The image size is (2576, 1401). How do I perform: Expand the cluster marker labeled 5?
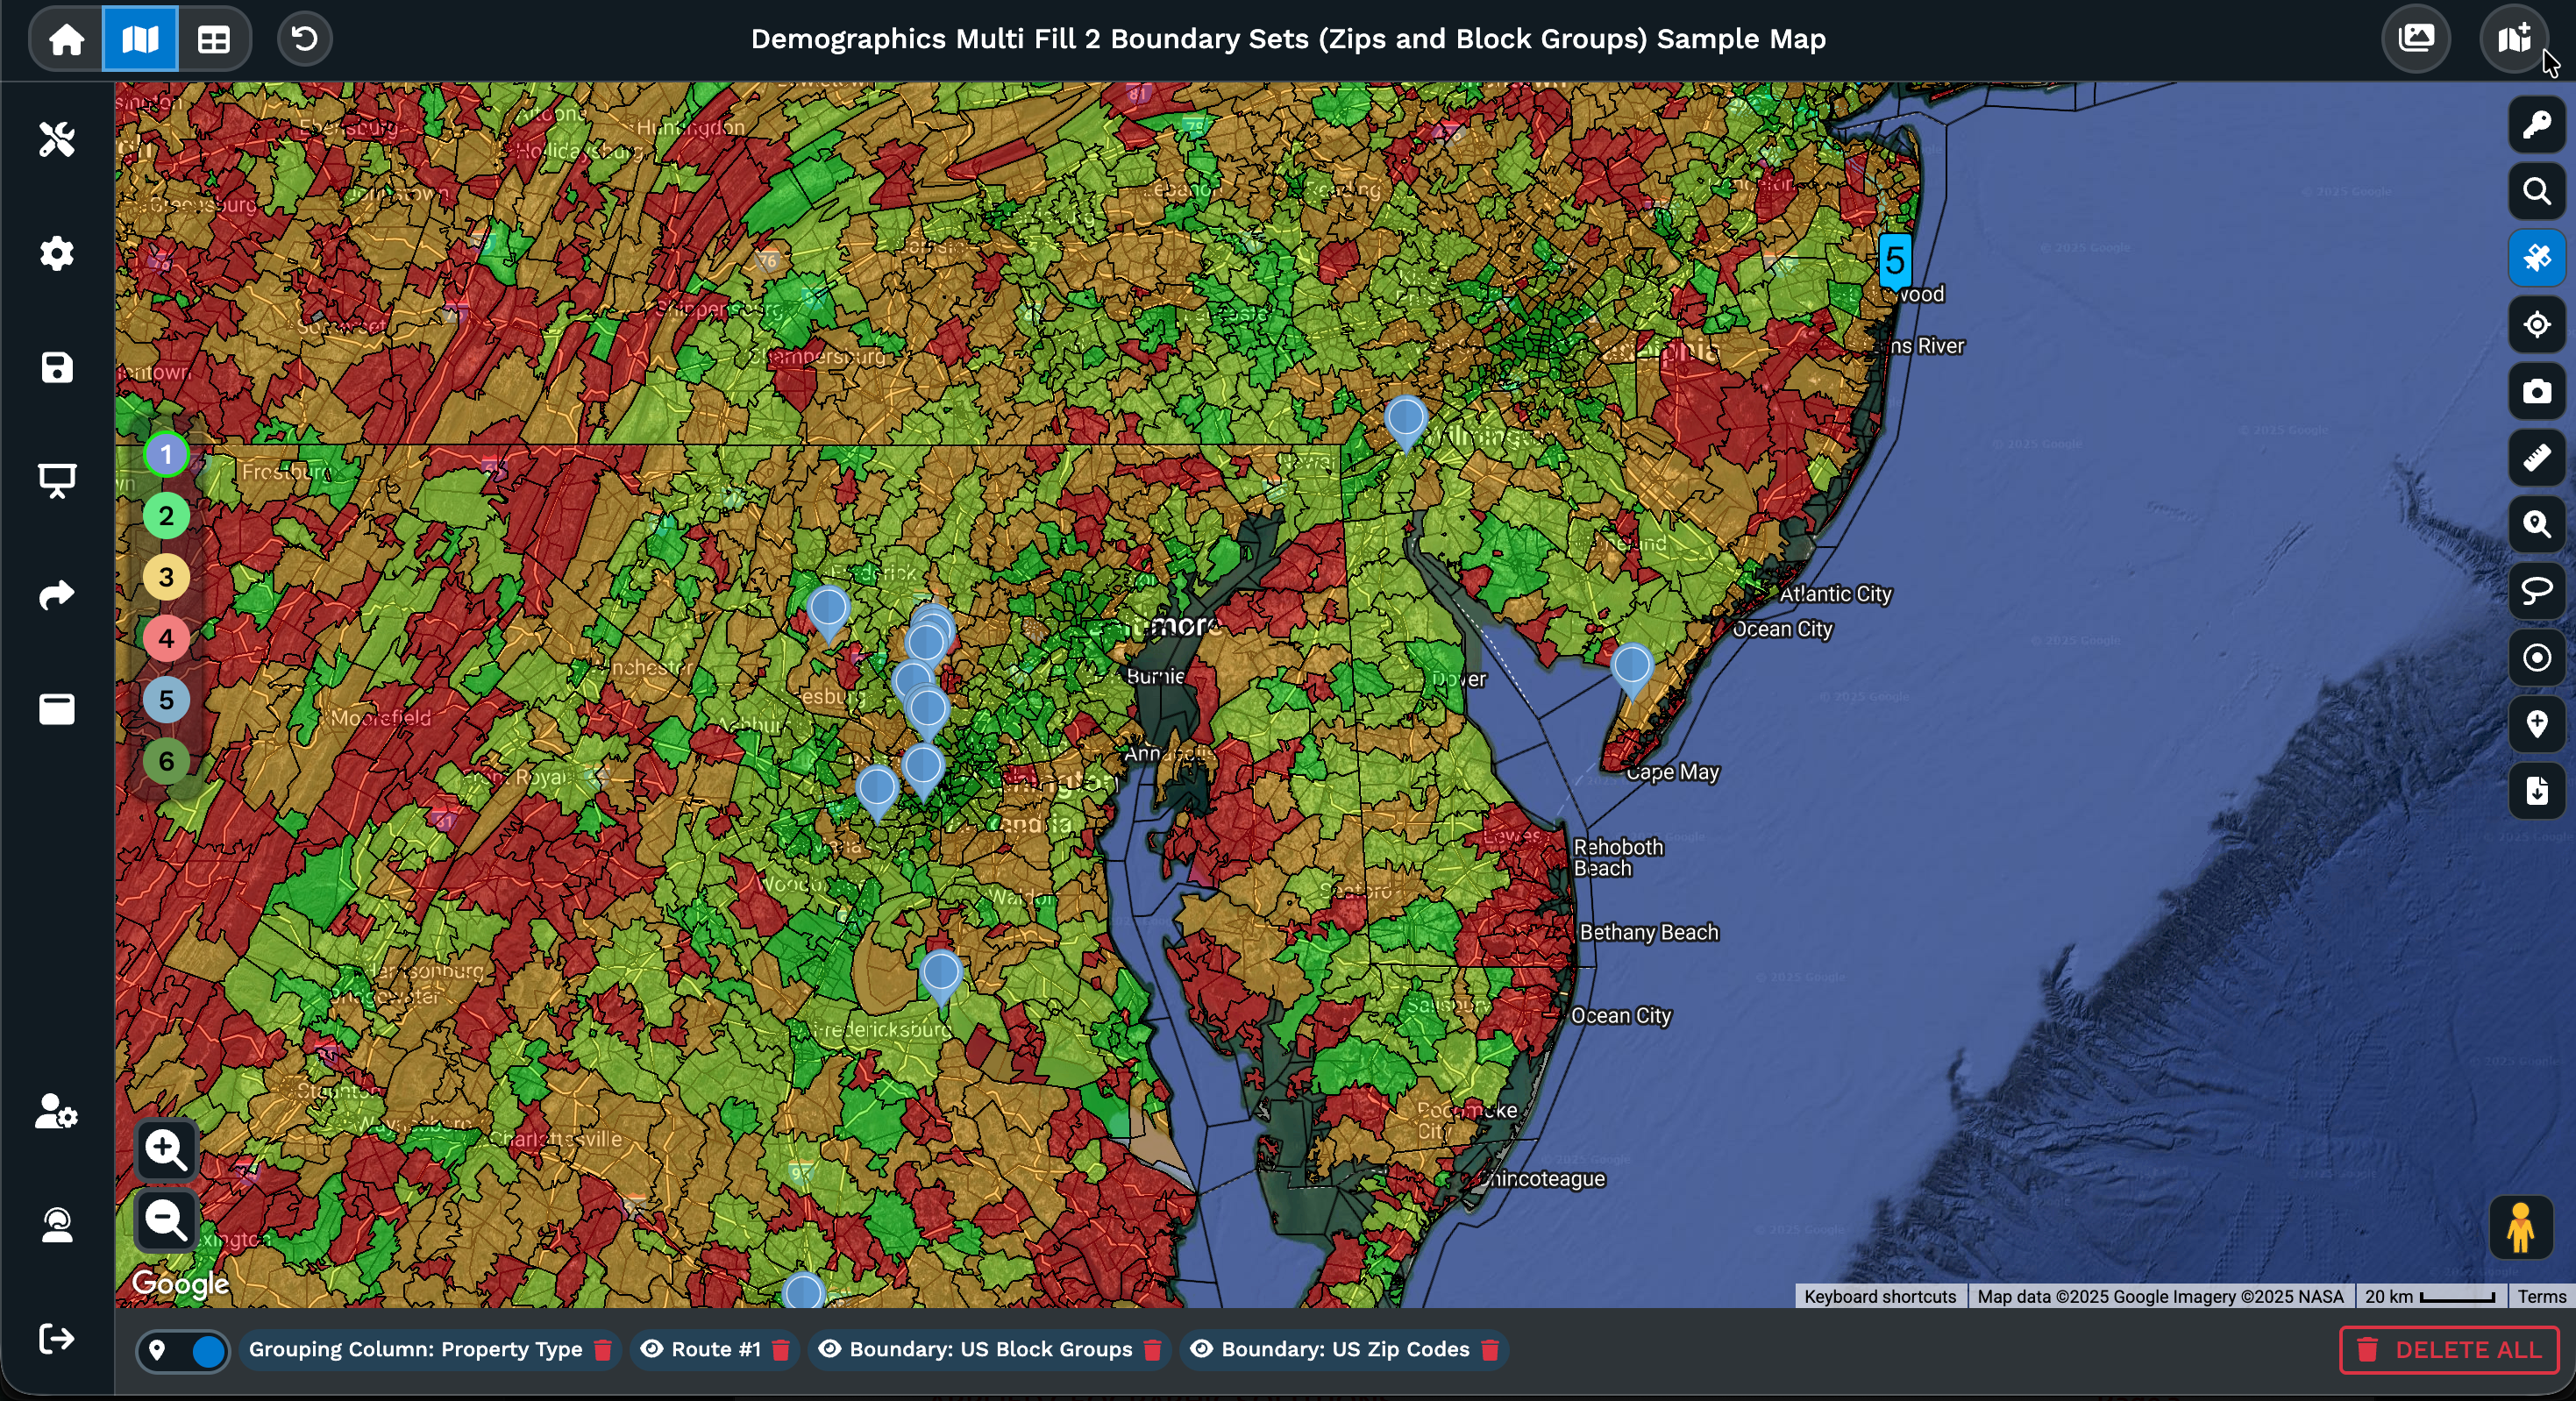tap(1897, 261)
